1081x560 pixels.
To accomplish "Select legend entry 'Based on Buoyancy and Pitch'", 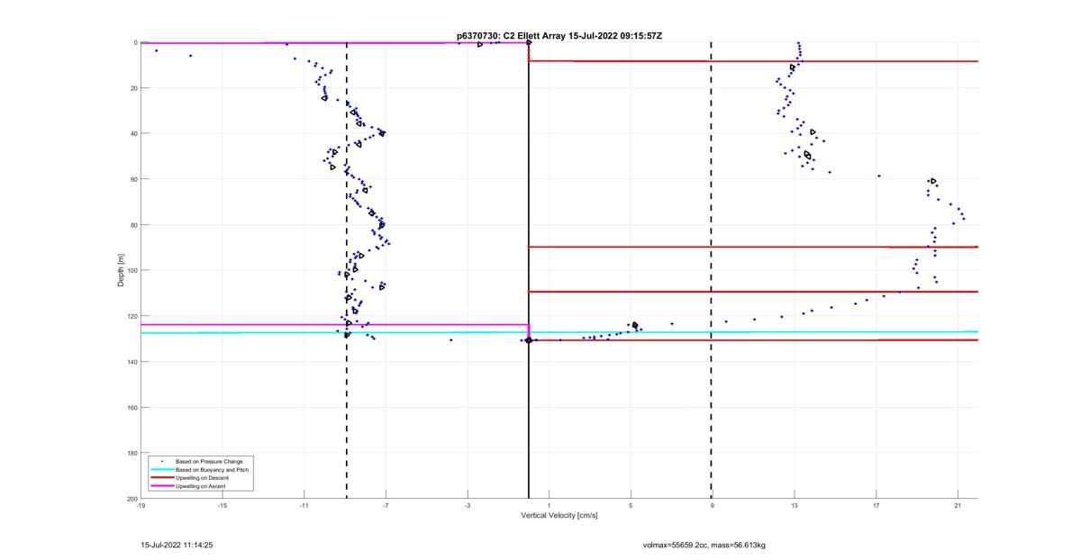I will pos(212,469).
